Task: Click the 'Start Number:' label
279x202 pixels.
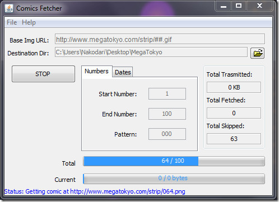Action: coord(118,94)
